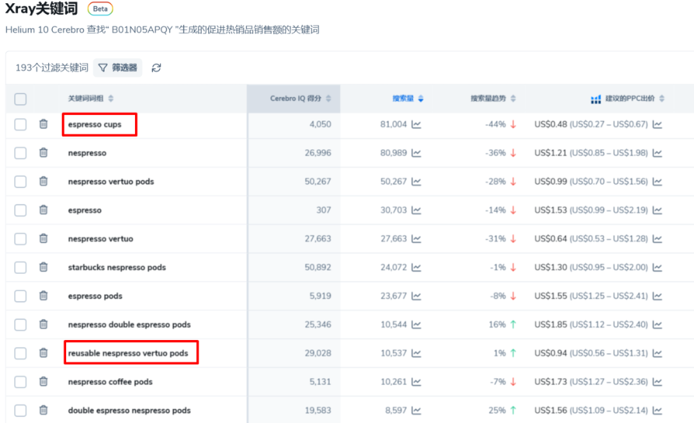This screenshot has width=694, height=423.
Task: Click the espresso pods keyword text
Action: point(95,296)
